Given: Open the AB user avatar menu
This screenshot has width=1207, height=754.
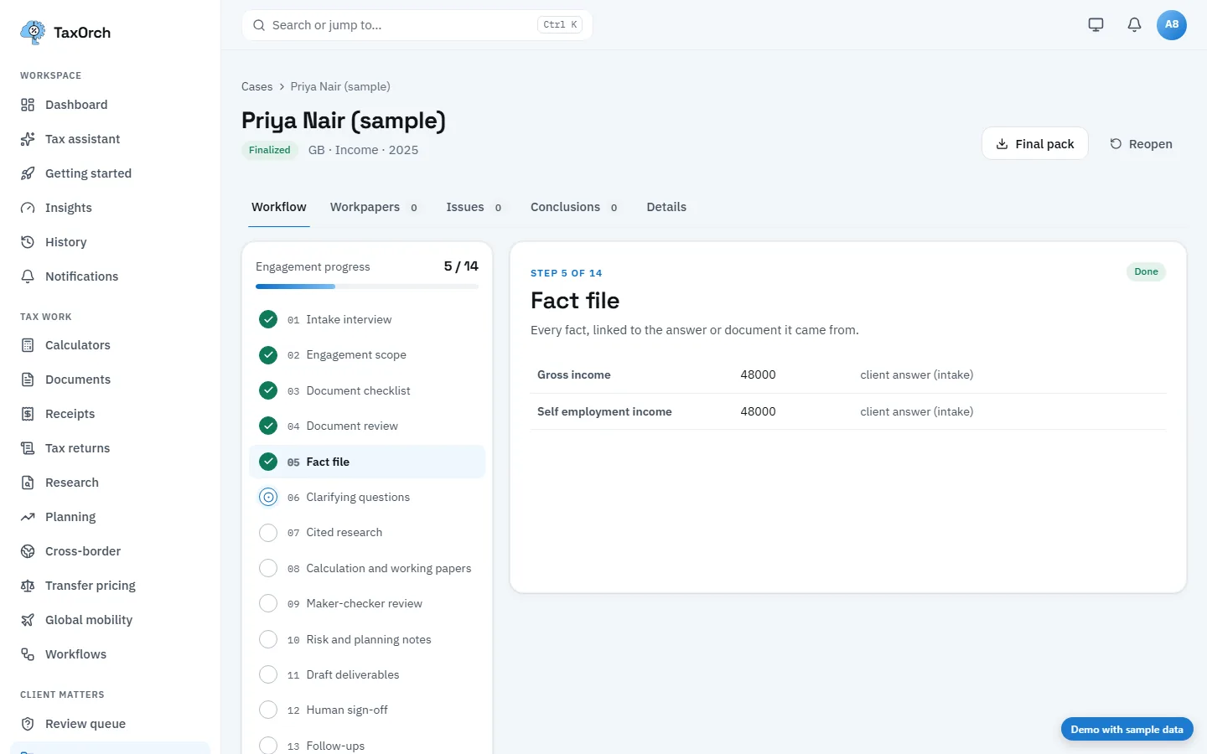Looking at the screenshot, I should click(1172, 24).
